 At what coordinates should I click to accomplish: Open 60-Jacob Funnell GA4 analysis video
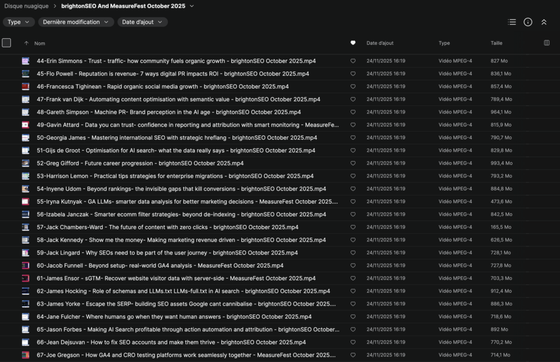160,265
